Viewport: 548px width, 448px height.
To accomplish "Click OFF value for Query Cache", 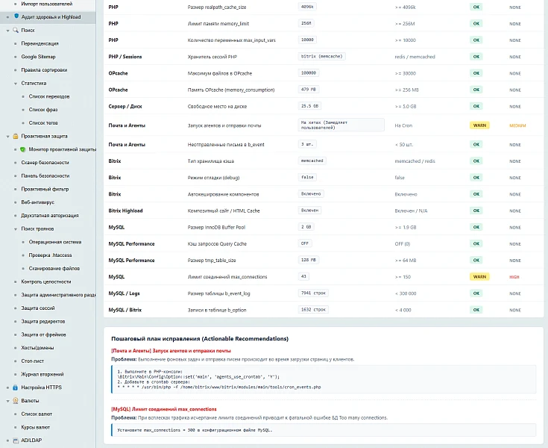I will tap(305, 243).
